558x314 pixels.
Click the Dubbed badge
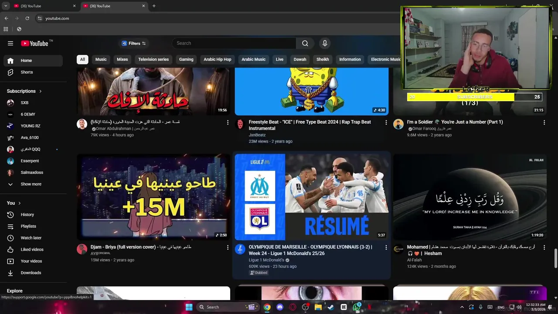(x=259, y=273)
